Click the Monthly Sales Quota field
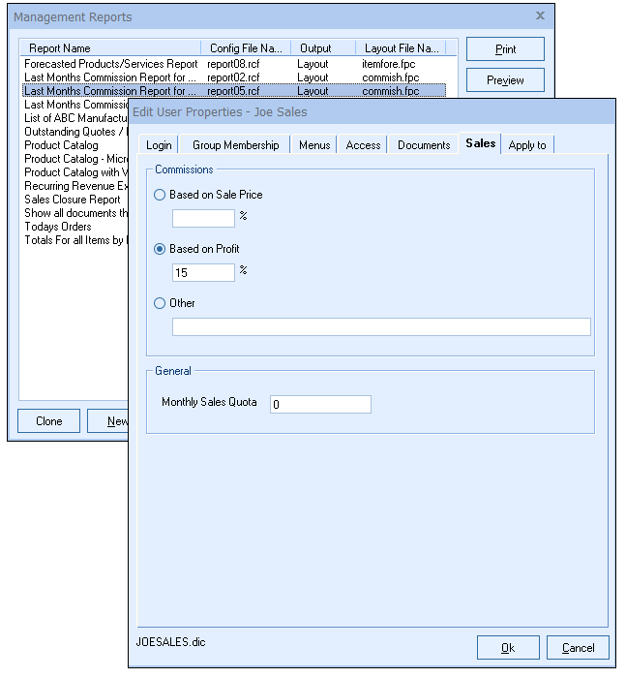626x678 pixels. click(320, 404)
